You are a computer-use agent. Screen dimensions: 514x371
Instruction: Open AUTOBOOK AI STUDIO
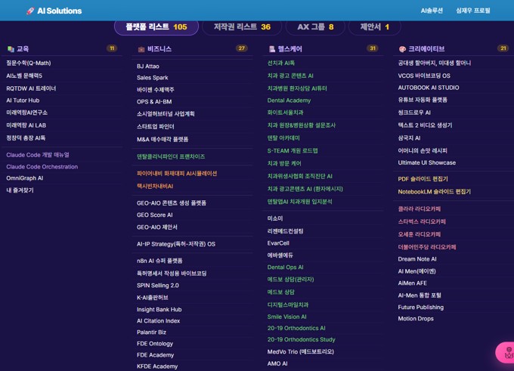pyautogui.click(x=429, y=88)
